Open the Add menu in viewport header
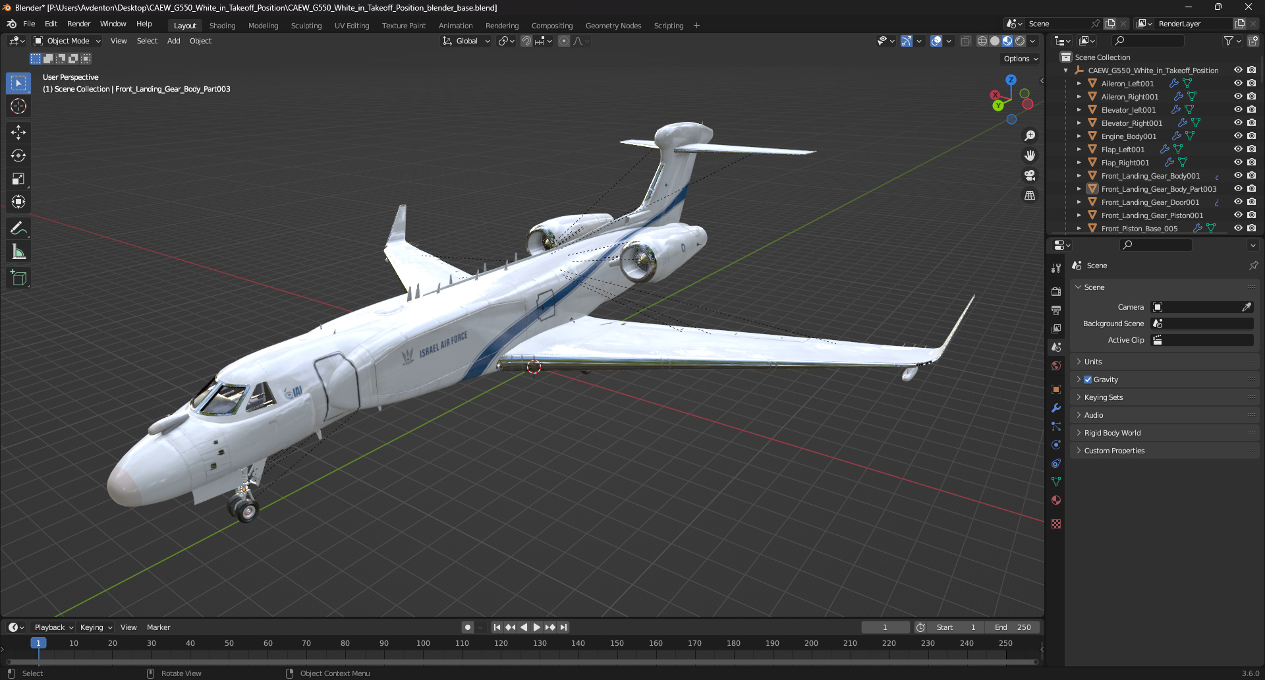 pyautogui.click(x=173, y=41)
